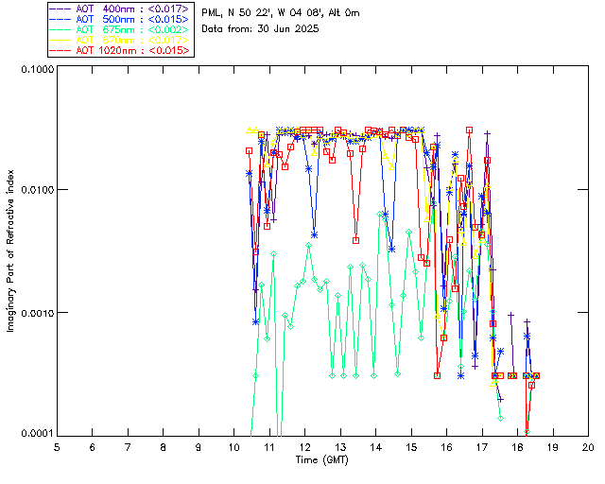
Task: Select hour 10 on the time axis
Action: pyautogui.click(x=233, y=446)
